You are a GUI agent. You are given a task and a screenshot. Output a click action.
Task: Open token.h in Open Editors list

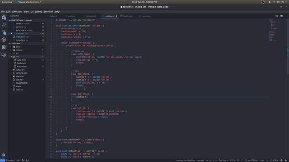(x=26, y=23)
